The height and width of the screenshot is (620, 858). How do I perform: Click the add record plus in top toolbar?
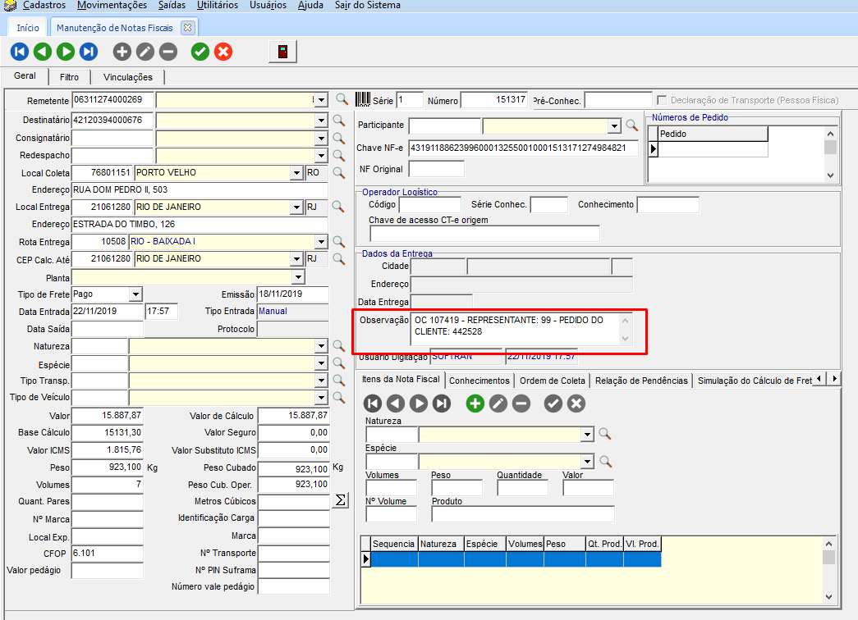122,52
